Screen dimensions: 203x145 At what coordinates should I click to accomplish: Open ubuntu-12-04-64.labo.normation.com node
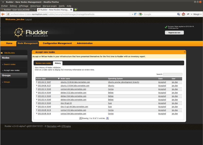point(75,82)
